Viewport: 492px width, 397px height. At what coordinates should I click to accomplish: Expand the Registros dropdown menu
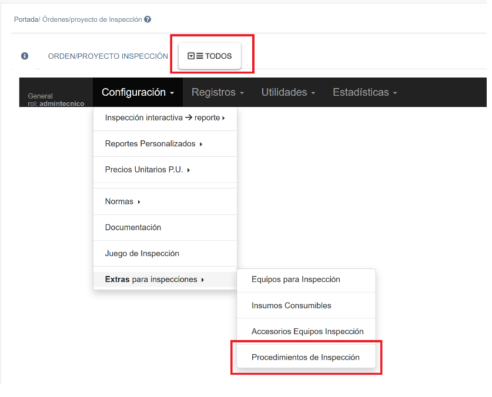tap(217, 92)
